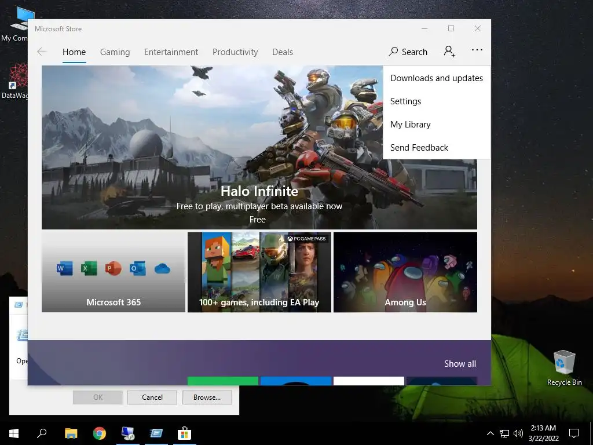This screenshot has height=445, width=593.
Task: Click the Word icon in Microsoft 365 tile
Action: [64, 268]
